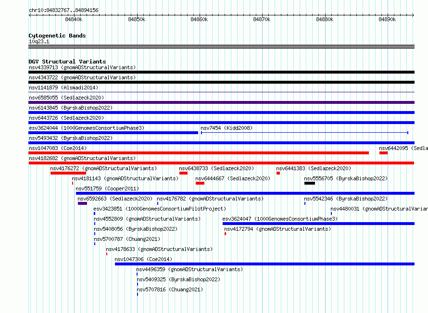
Task: Open the nsv4182682 gnomADStructuralVariants label
Action: [82, 158]
